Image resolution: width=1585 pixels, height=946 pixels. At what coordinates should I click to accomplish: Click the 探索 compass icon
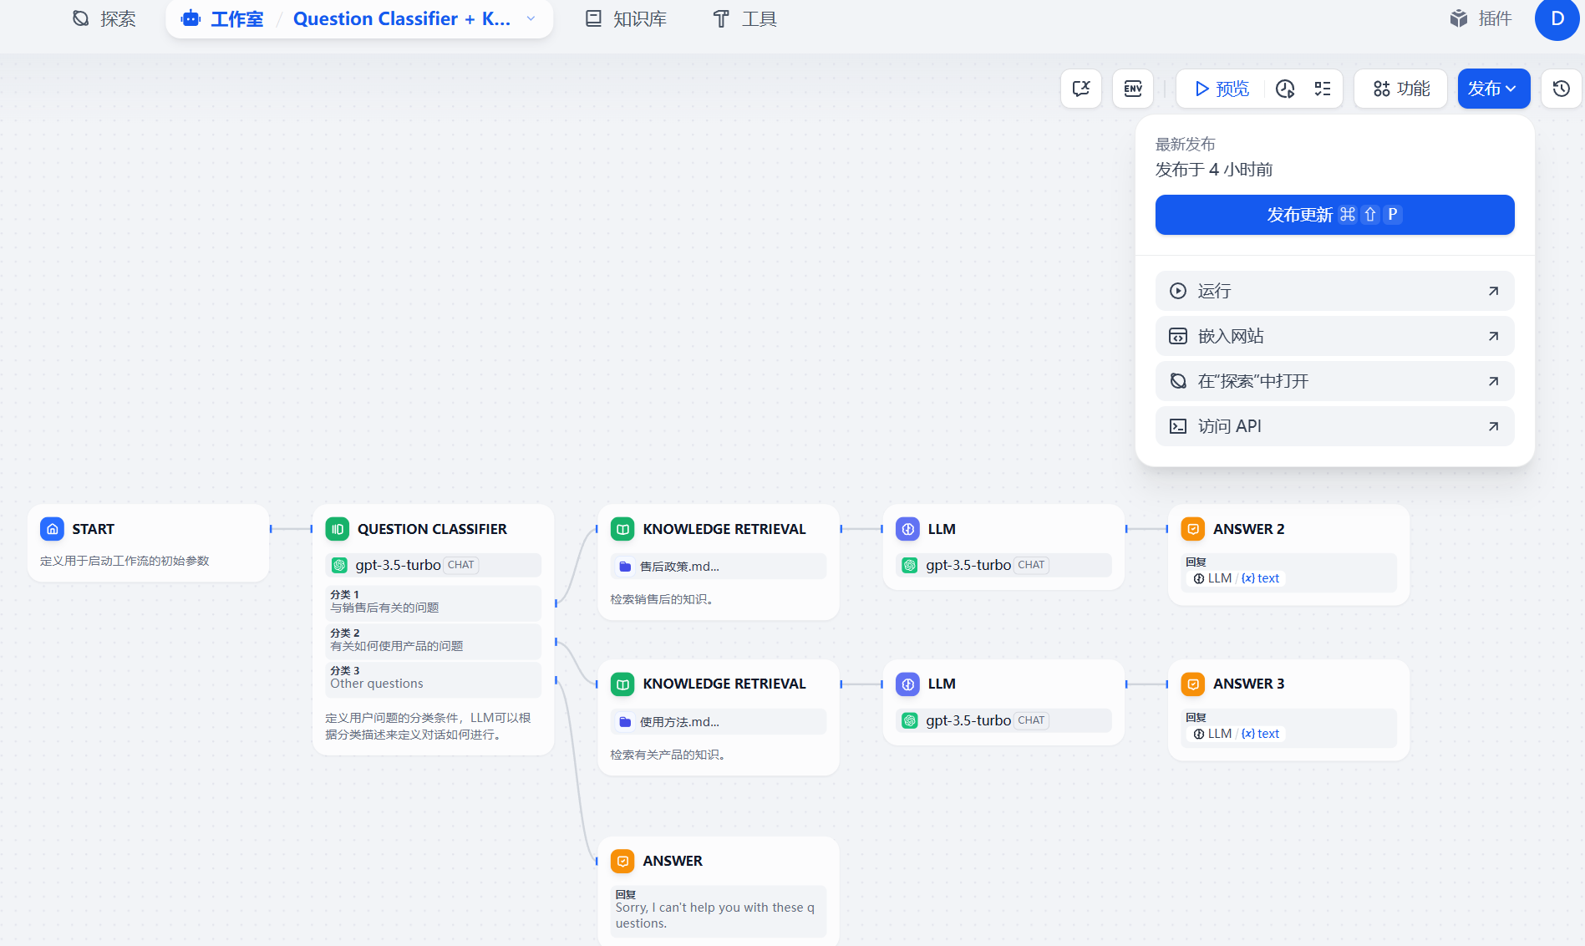(x=81, y=18)
